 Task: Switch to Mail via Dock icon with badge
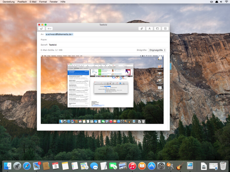pyautogui.click(x=36, y=166)
